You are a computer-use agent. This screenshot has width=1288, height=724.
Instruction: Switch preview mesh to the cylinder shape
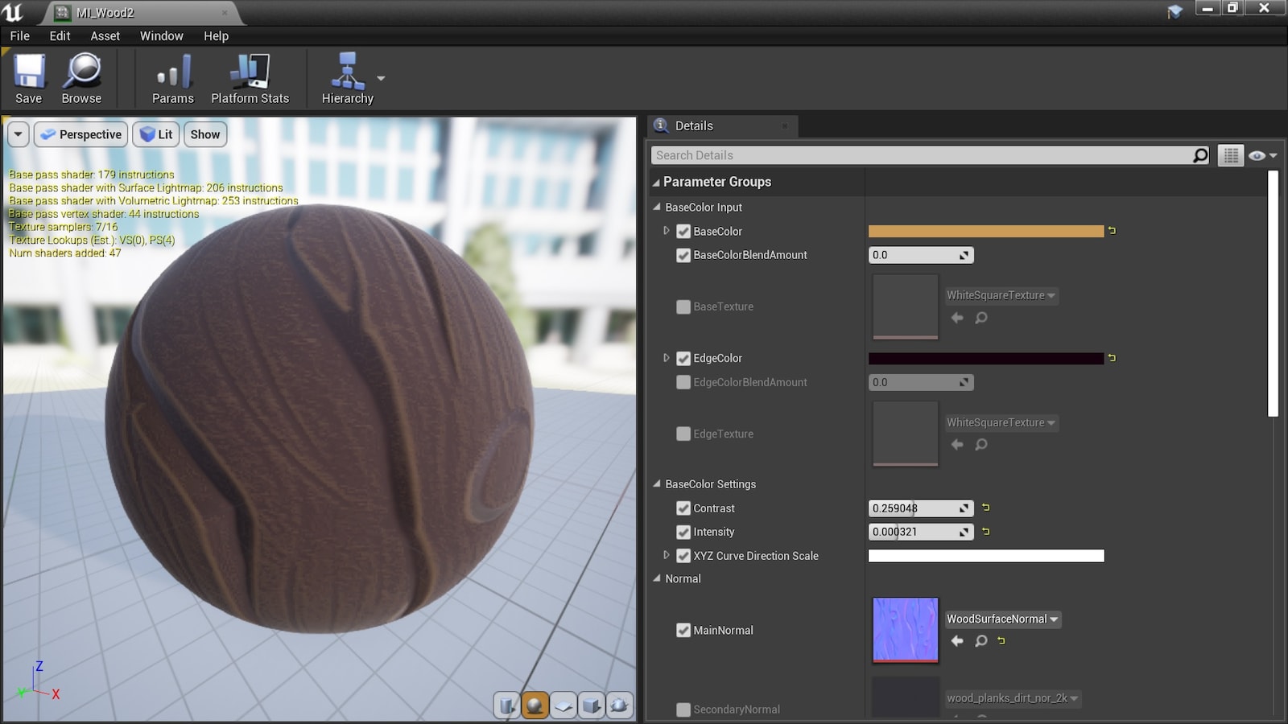pos(507,705)
